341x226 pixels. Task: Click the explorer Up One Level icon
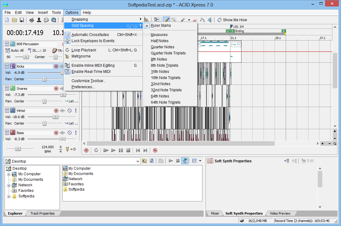pyautogui.click(x=144, y=161)
